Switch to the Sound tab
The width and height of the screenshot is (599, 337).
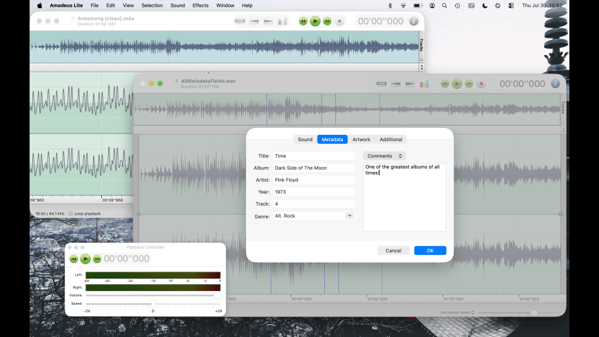click(x=305, y=140)
